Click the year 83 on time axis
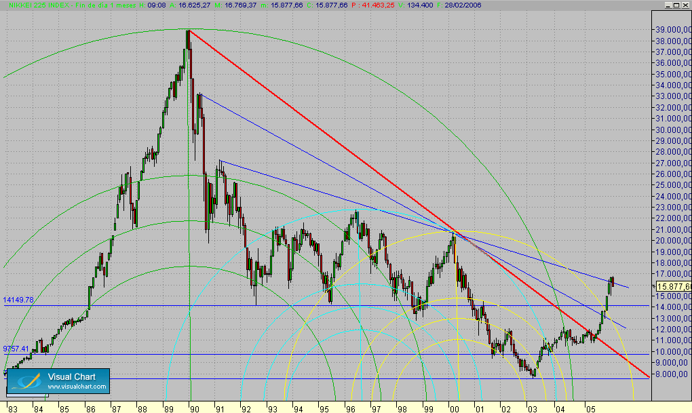This screenshot has height=413, width=692. (x=13, y=409)
